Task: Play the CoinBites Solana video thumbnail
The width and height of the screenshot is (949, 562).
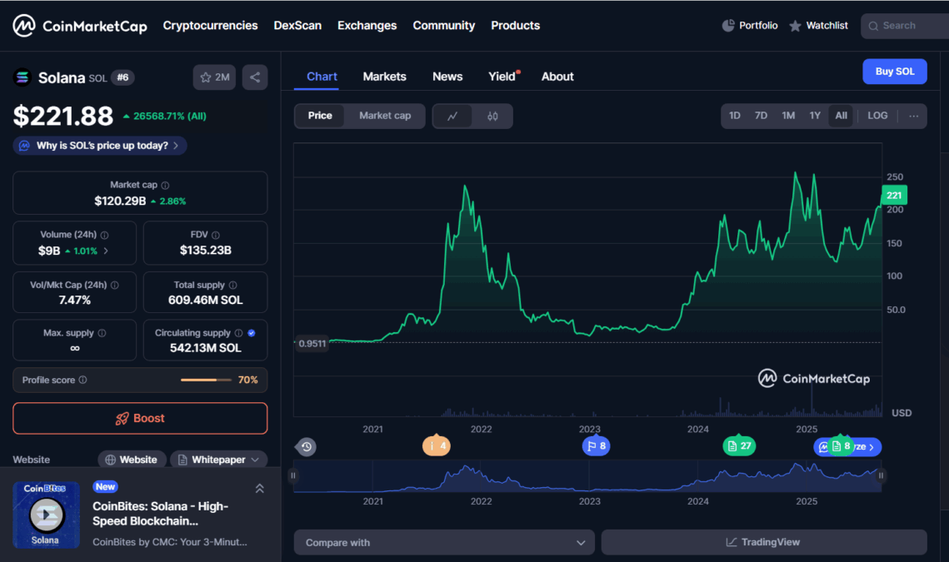Action: pos(46,515)
